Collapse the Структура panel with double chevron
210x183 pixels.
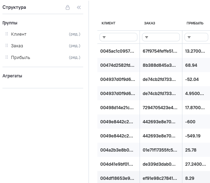pyautogui.click(x=79, y=7)
